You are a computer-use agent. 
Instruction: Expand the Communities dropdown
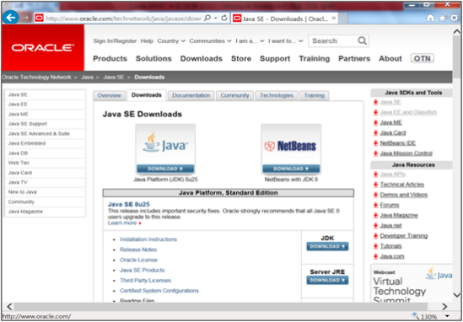click(210, 41)
